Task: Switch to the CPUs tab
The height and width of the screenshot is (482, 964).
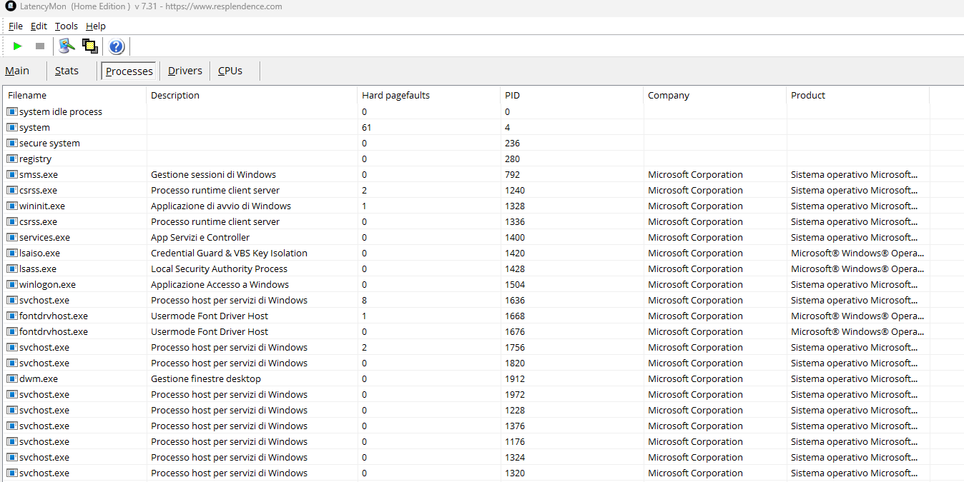Action: tap(230, 71)
